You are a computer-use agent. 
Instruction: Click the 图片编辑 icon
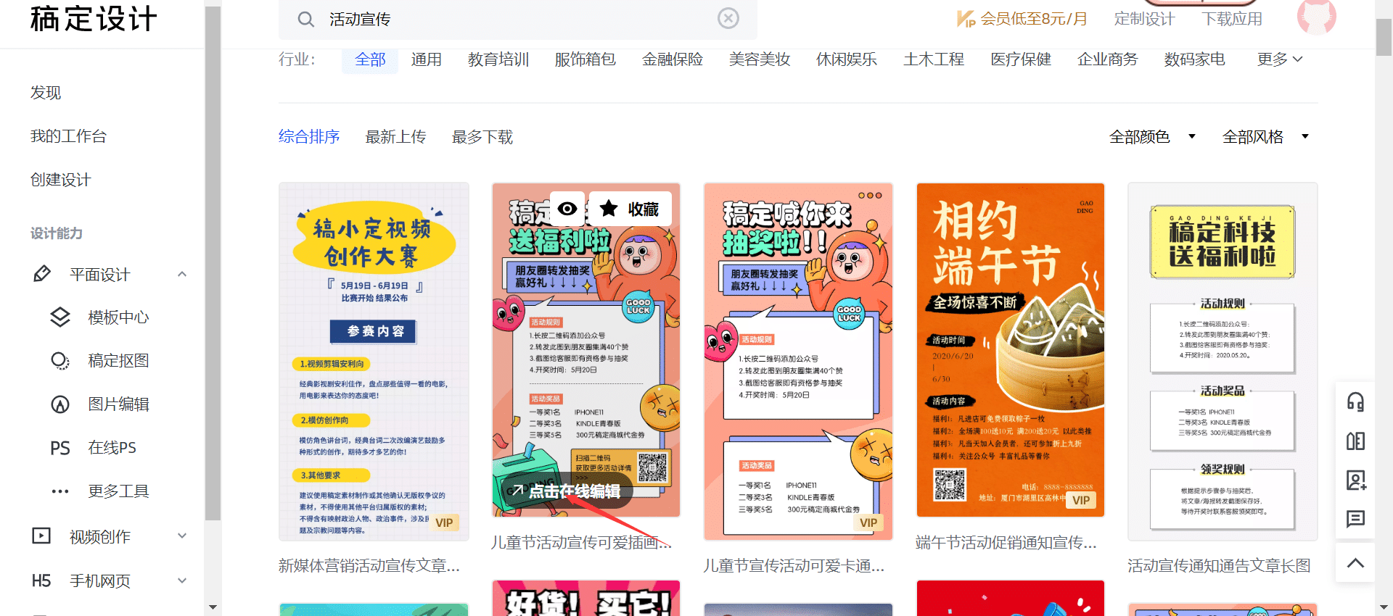point(60,404)
